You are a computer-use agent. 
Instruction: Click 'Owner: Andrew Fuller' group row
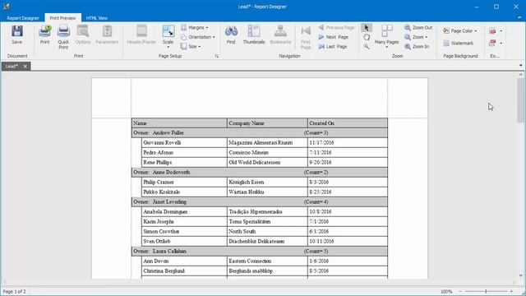coord(260,133)
